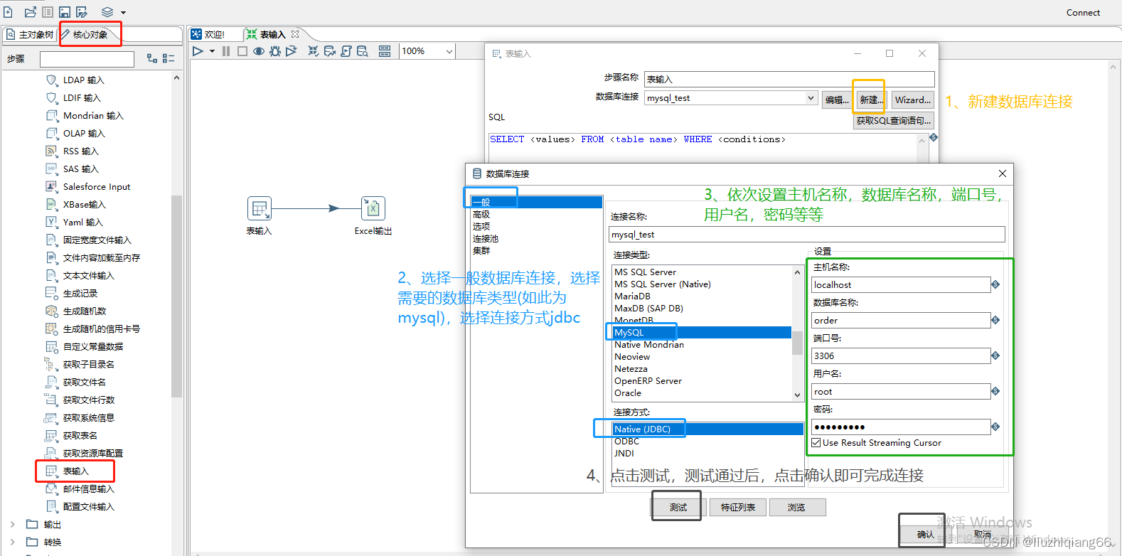Select the Excel输出 step on canvas
The image size is (1122, 556).
(x=373, y=208)
